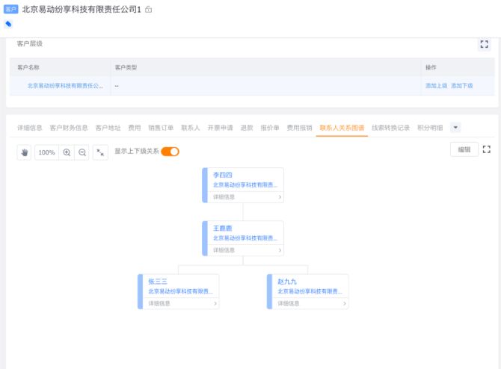Click the lock icon beside company name
501x369 pixels.
pos(149,10)
